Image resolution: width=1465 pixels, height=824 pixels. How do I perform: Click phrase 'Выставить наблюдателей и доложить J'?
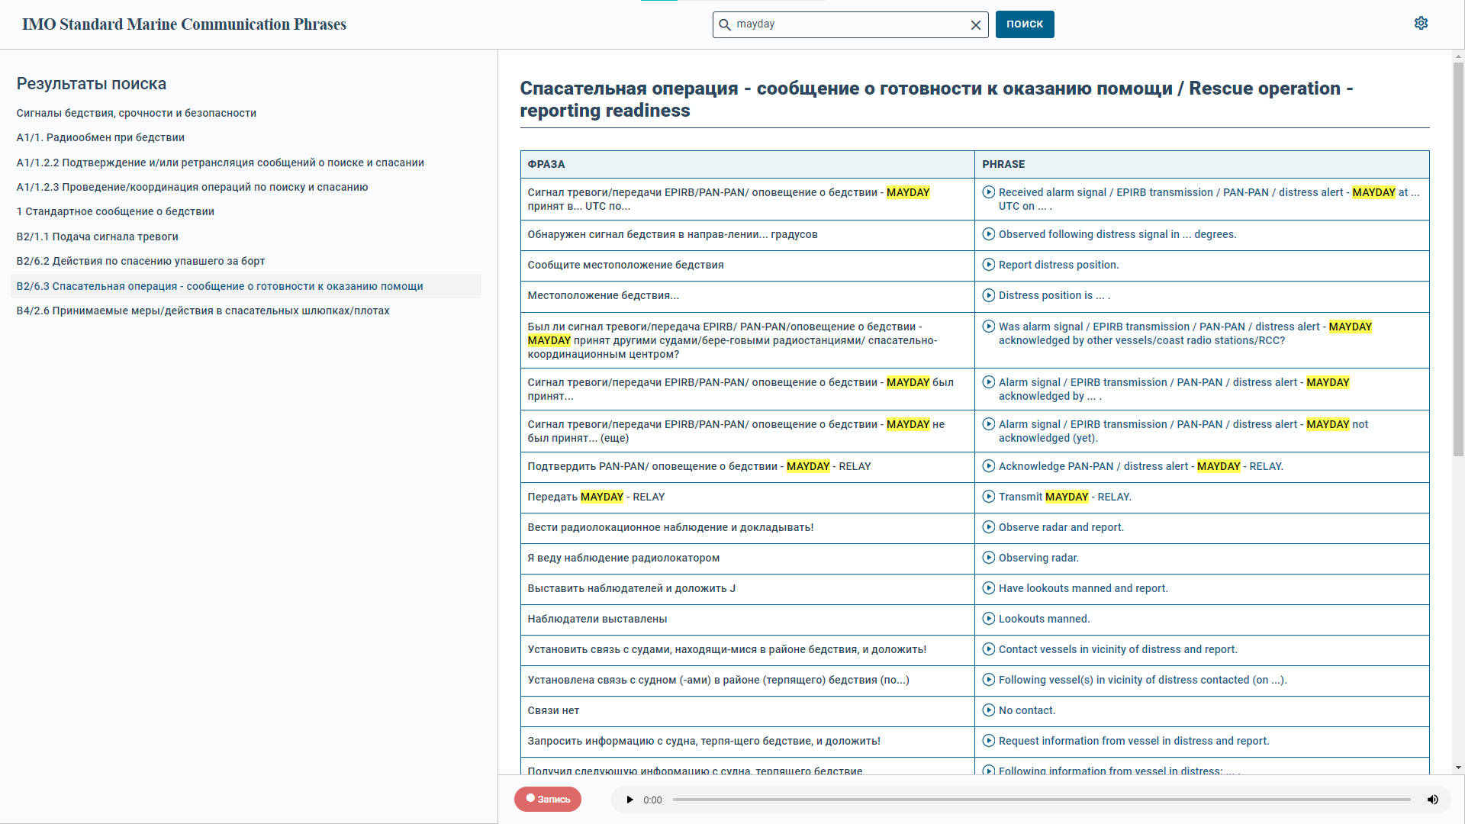click(632, 588)
